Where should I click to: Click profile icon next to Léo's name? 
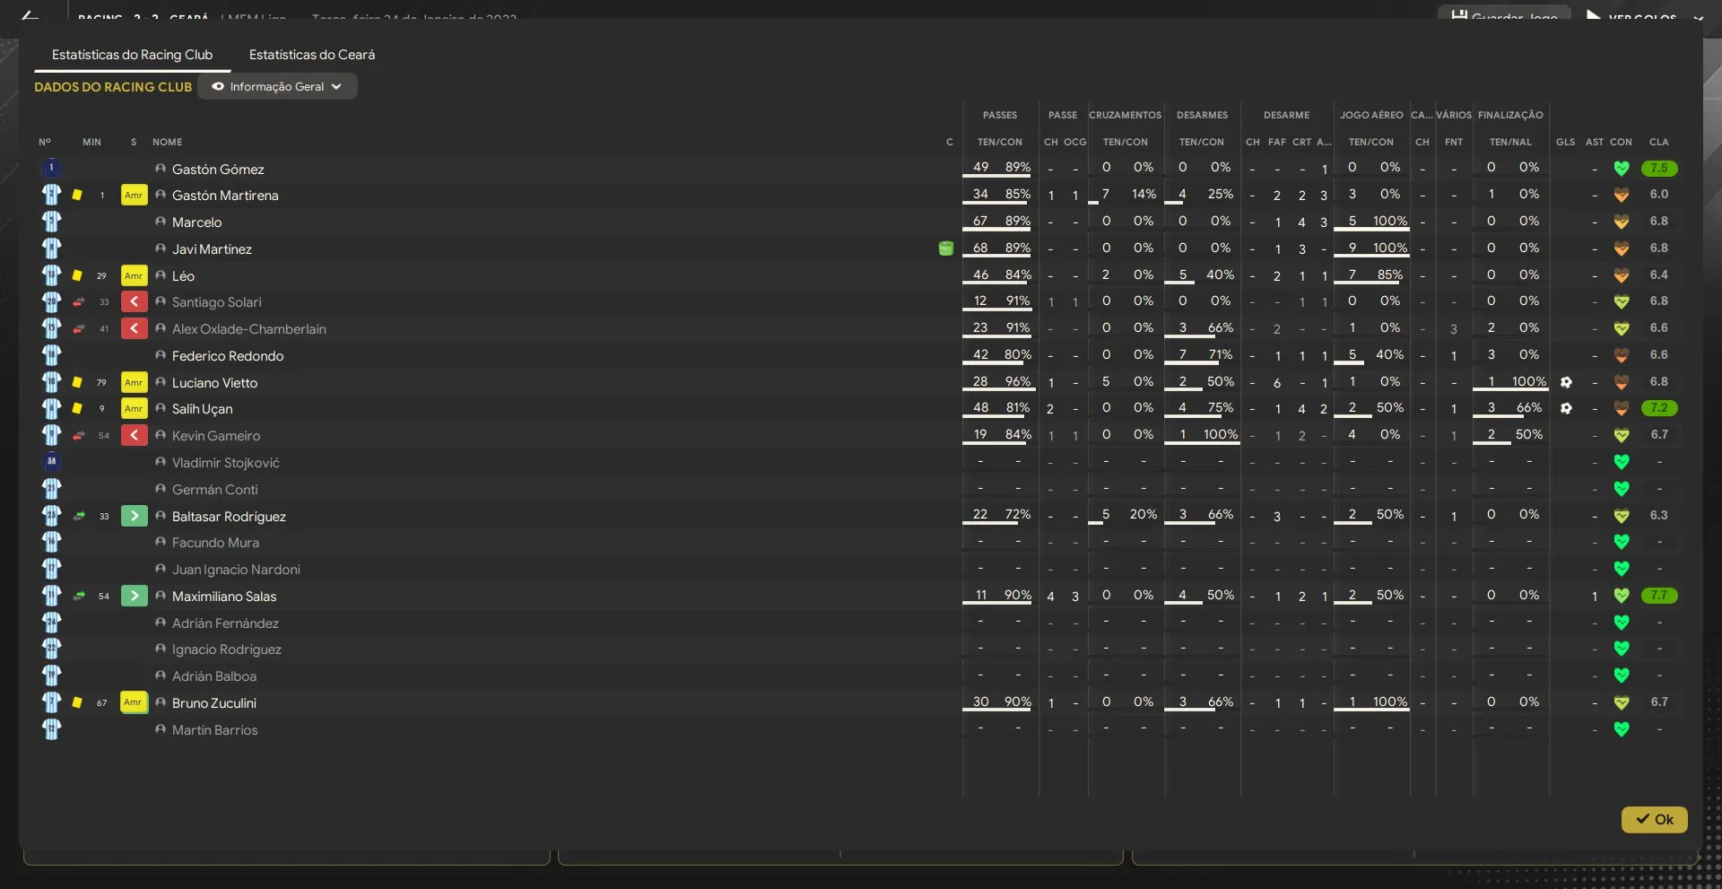pos(161,275)
